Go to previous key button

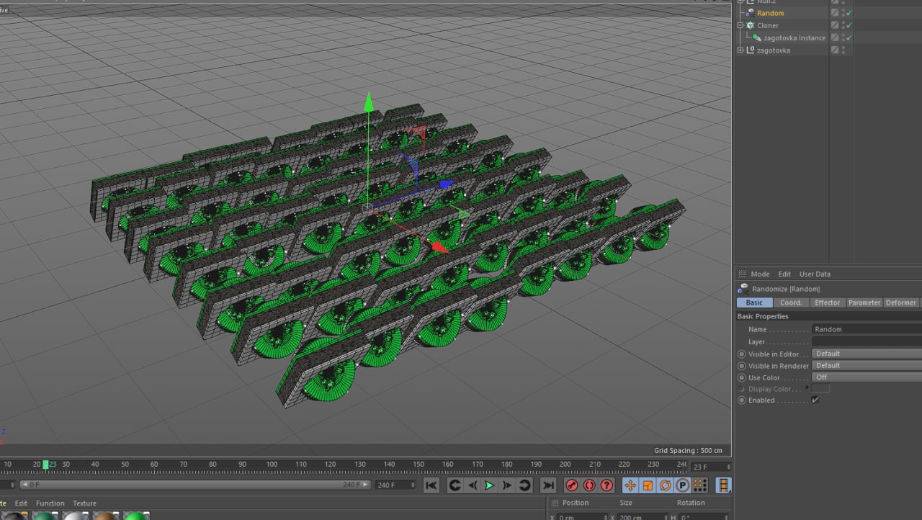[455, 485]
